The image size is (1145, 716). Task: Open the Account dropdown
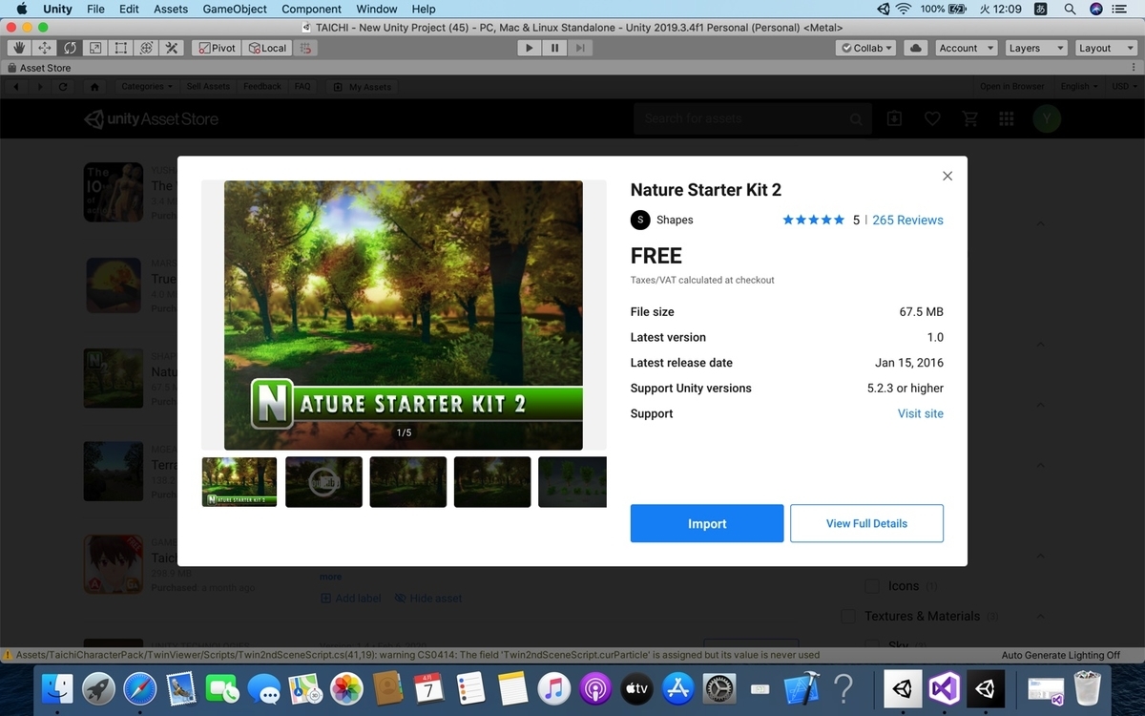point(966,48)
